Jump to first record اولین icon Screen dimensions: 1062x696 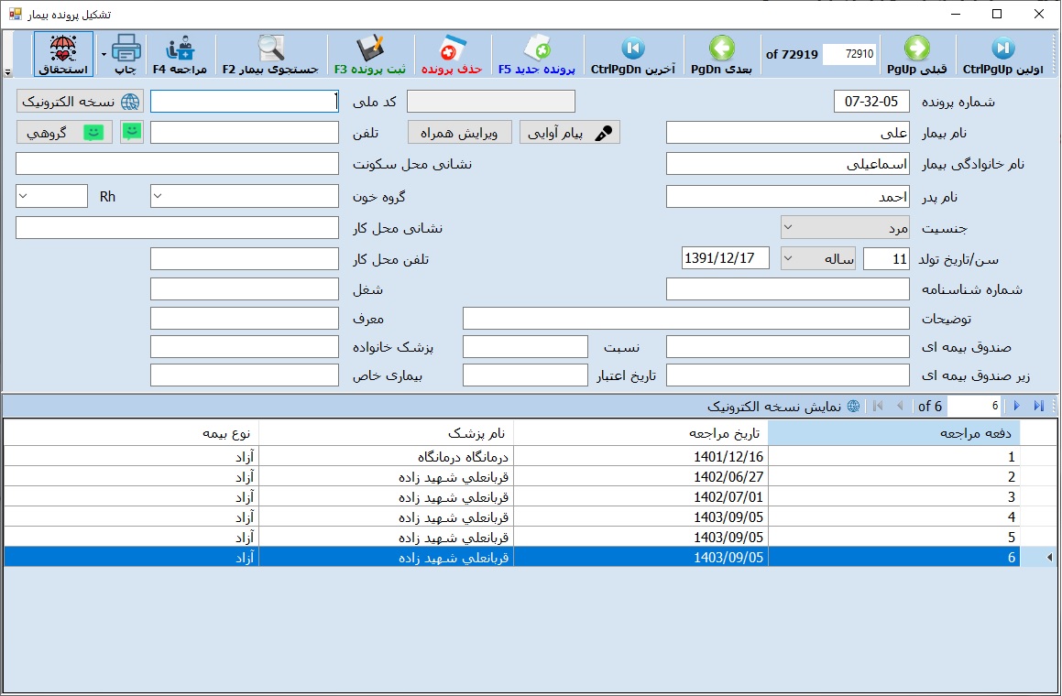[x=1002, y=48]
